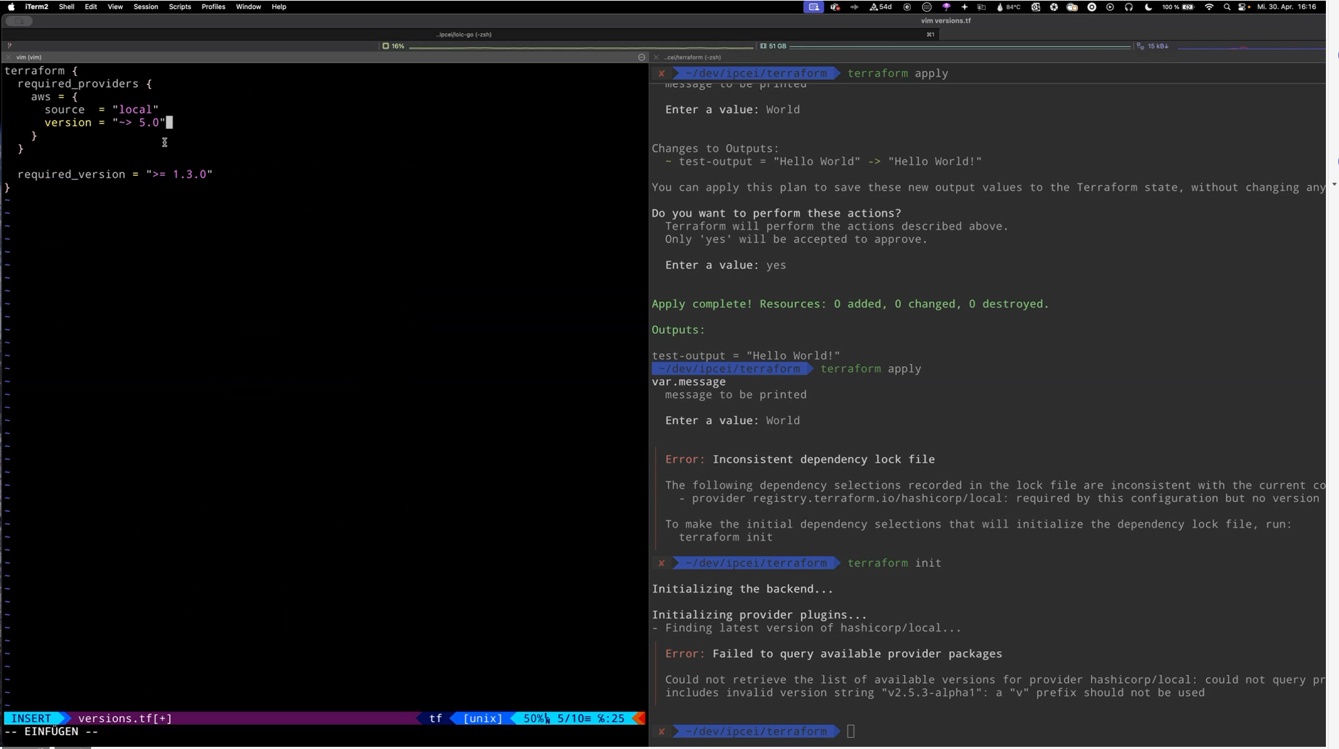The width and height of the screenshot is (1339, 749).
Task: Open Spotlight search
Action: click(1227, 7)
